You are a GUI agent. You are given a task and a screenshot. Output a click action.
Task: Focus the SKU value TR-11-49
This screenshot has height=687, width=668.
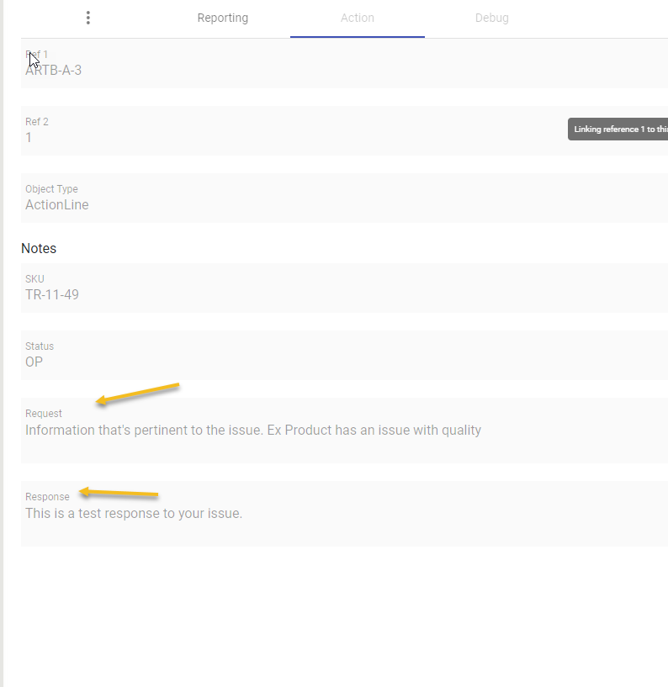point(52,295)
